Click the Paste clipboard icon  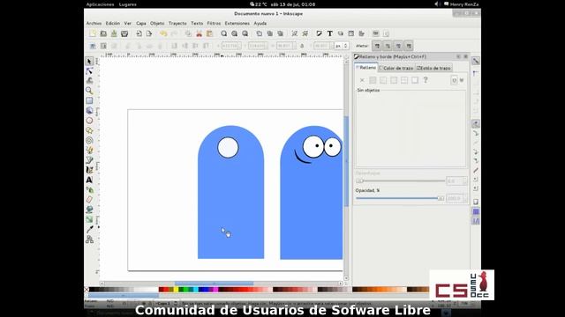[209, 33]
